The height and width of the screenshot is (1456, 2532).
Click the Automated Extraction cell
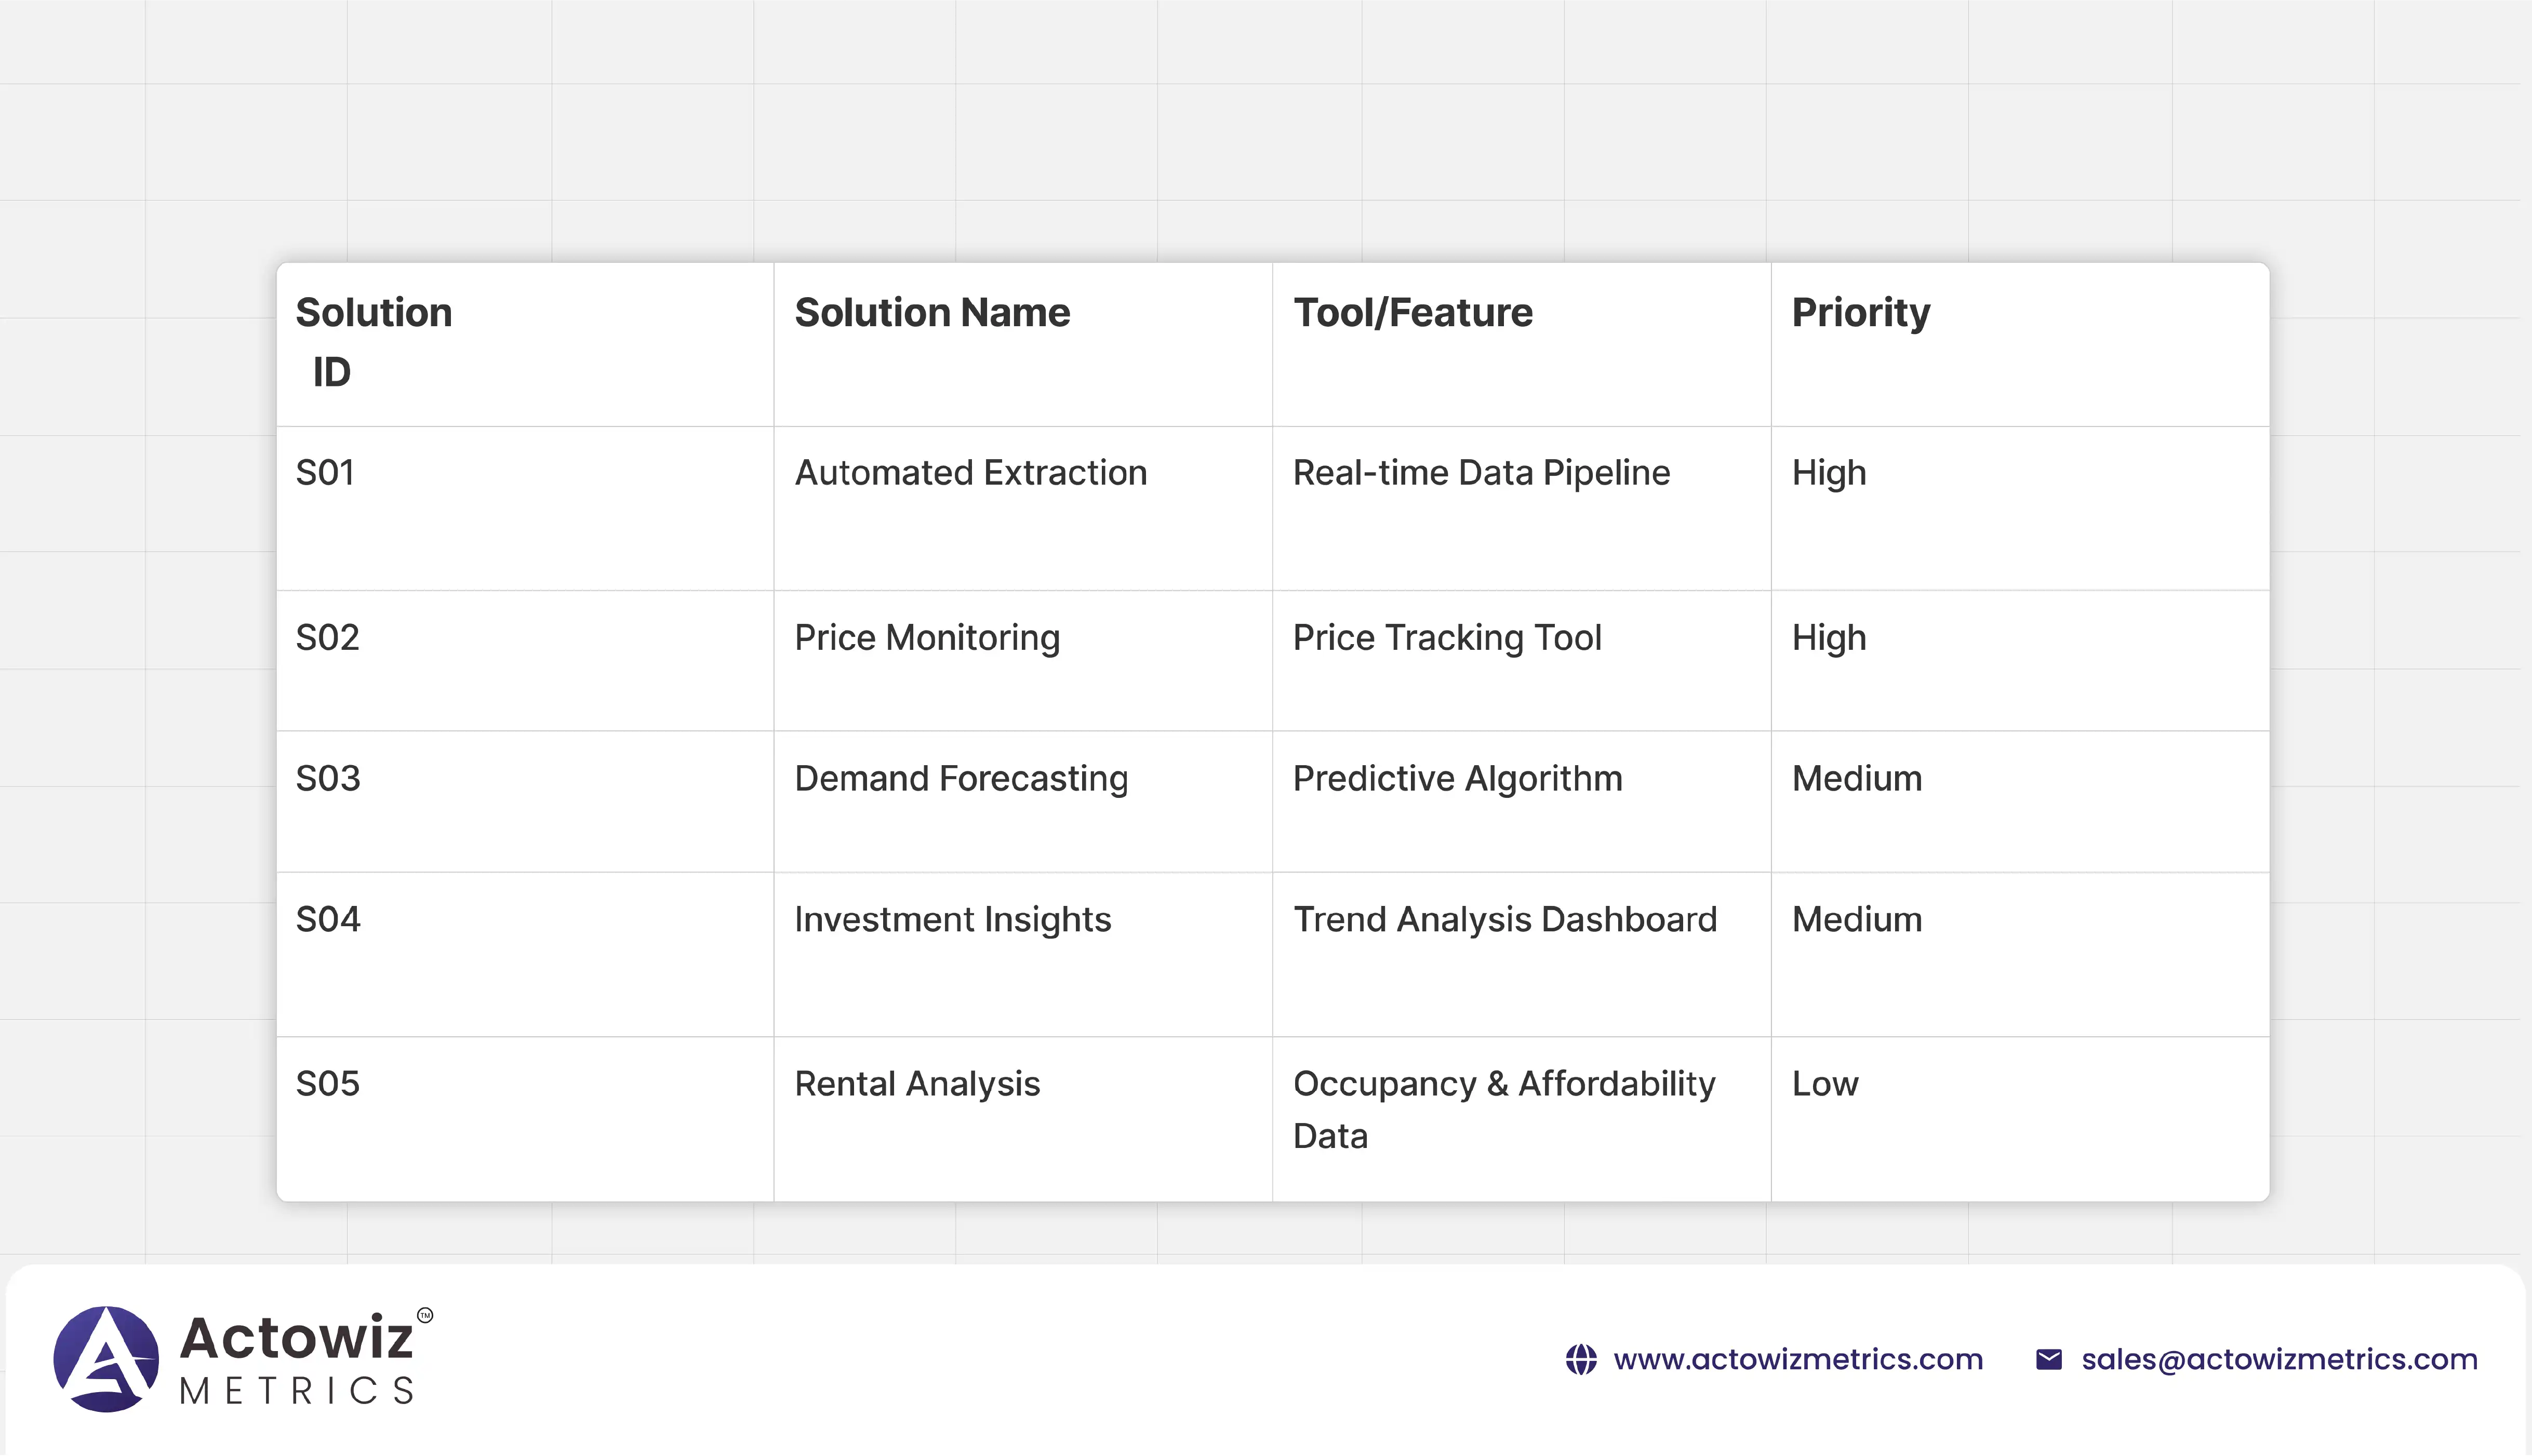(x=970, y=472)
